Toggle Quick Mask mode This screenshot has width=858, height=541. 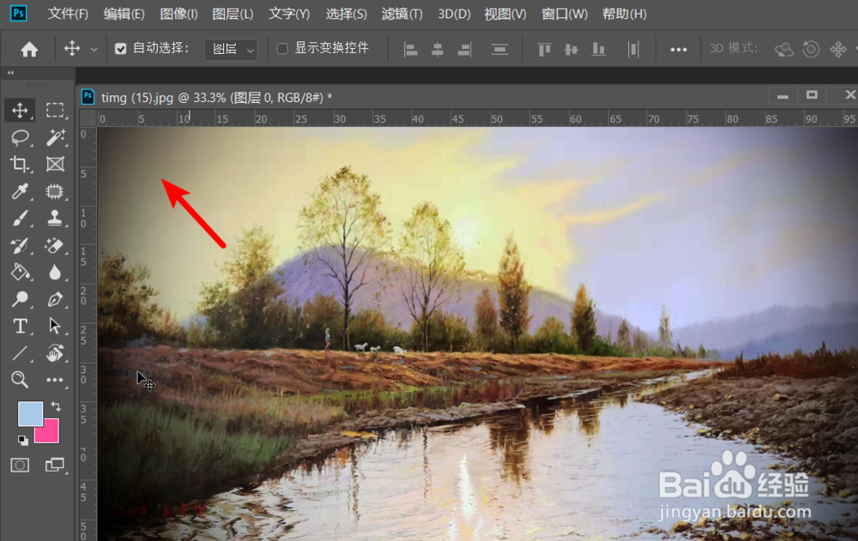[x=21, y=466]
